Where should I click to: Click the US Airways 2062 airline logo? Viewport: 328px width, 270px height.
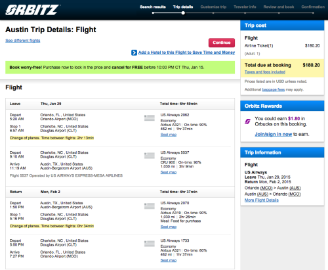150,118
